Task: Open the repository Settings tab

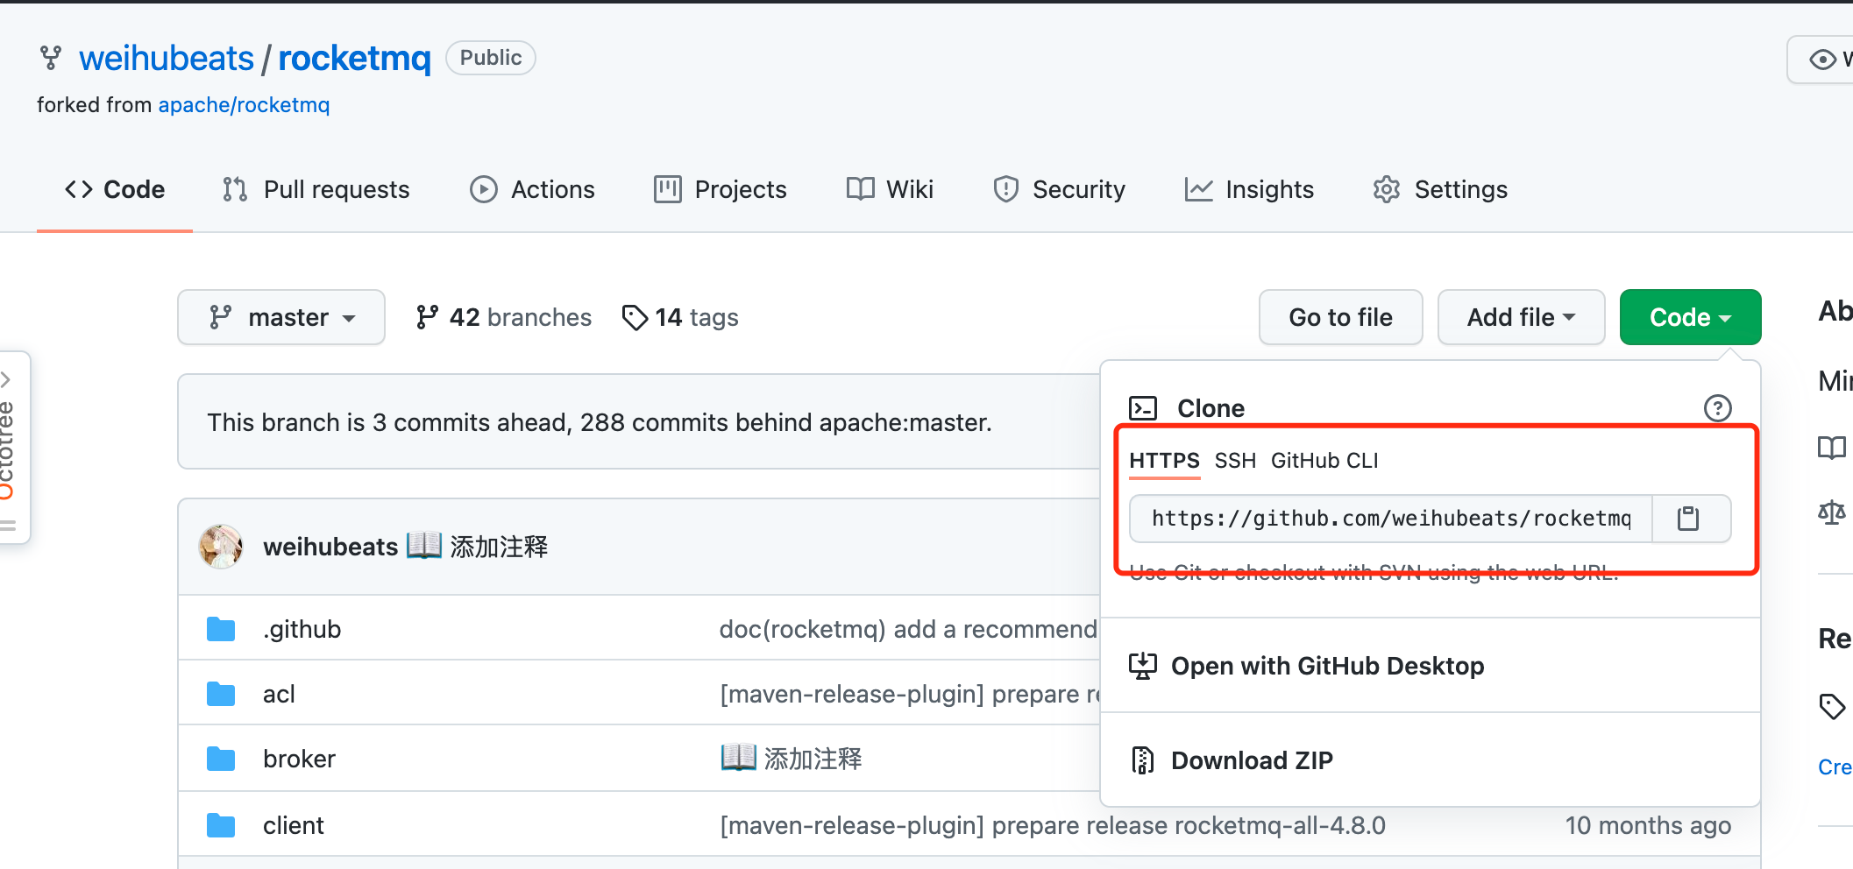Action: pos(1440,189)
